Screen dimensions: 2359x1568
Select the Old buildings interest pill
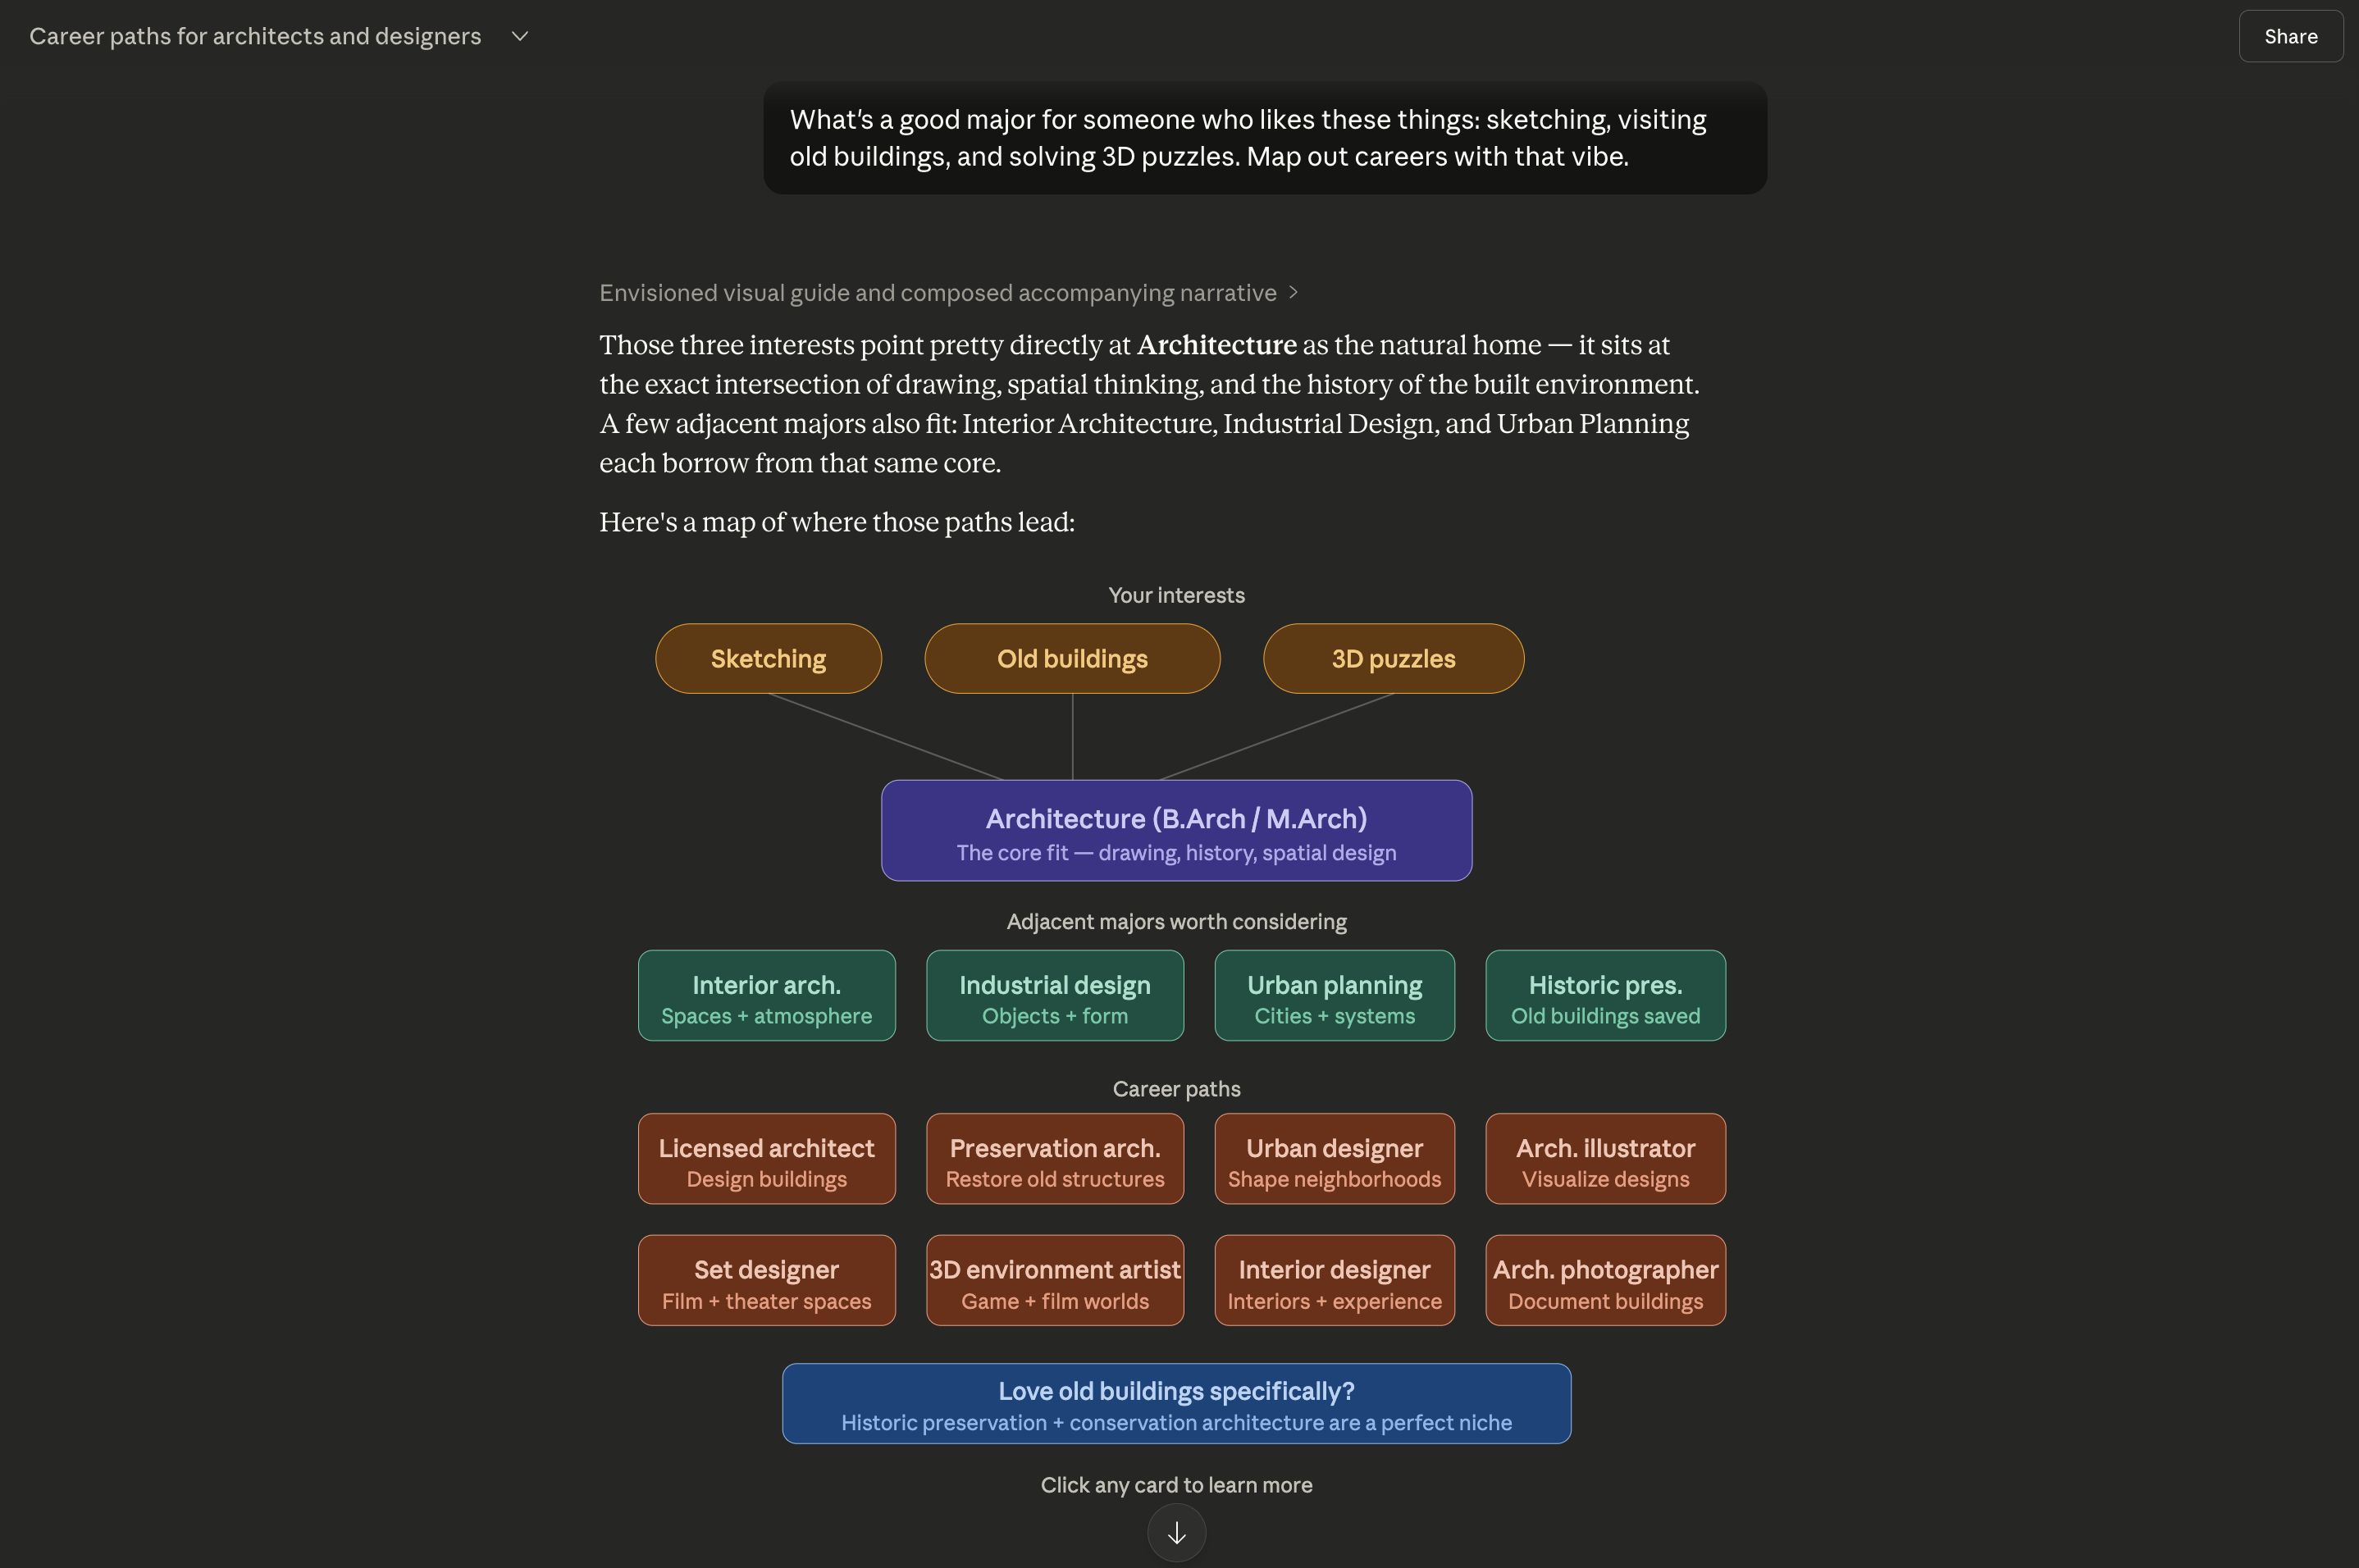point(1071,659)
